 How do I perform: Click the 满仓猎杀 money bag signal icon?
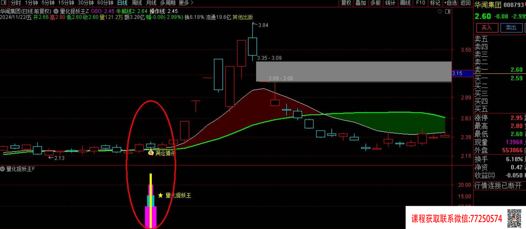tap(151, 153)
